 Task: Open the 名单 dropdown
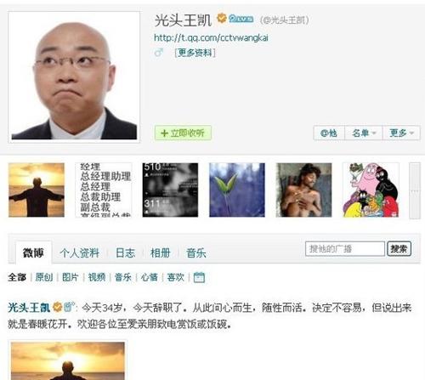(x=364, y=133)
